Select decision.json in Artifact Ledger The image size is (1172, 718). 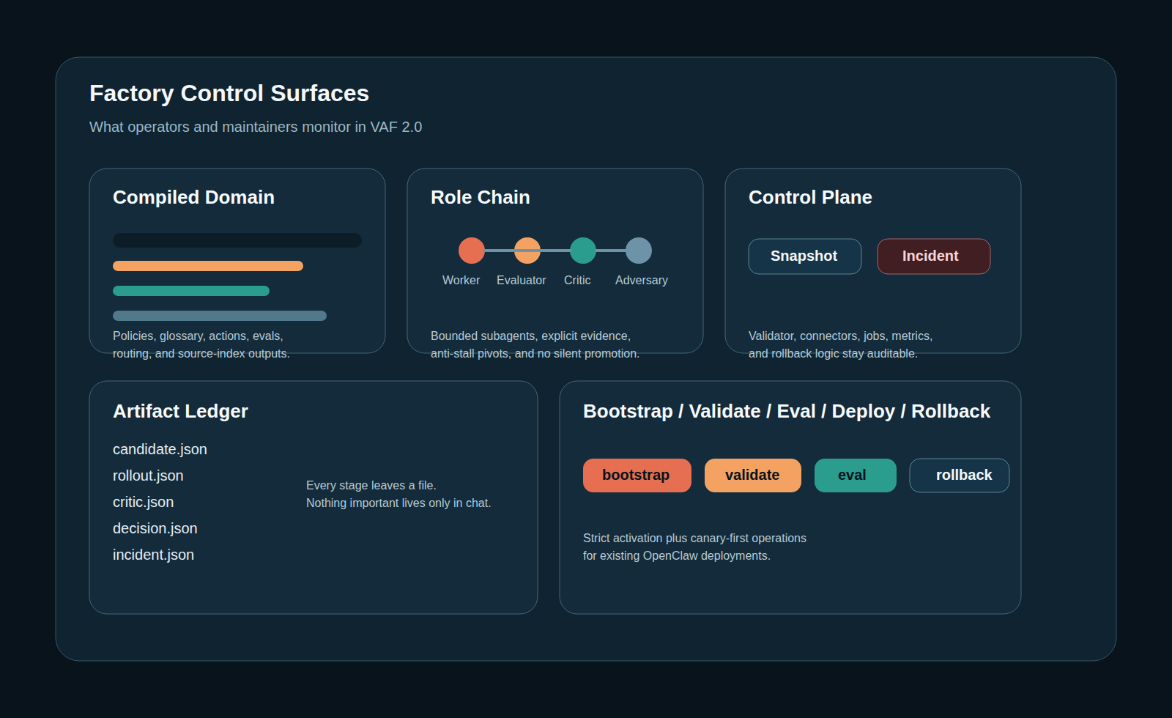[155, 528]
